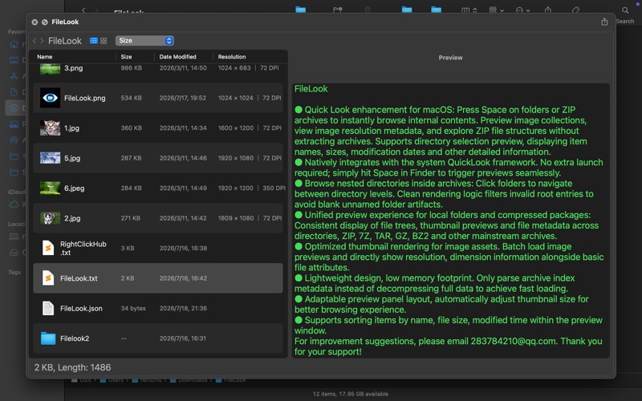The width and height of the screenshot is (642, 401).
Task: Open the Finder action menu (ellipsis) dropdown
Action: click(522, 10)
